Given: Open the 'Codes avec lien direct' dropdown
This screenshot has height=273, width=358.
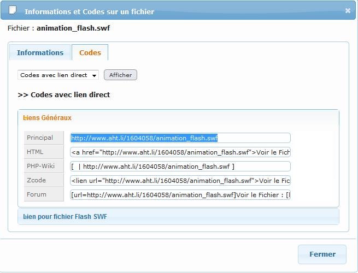Looking at the screenshot, I should tap(58, 75).
